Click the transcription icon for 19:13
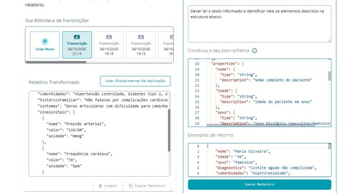The width and height of the screenshot is (351, 193). click(141, 37)
